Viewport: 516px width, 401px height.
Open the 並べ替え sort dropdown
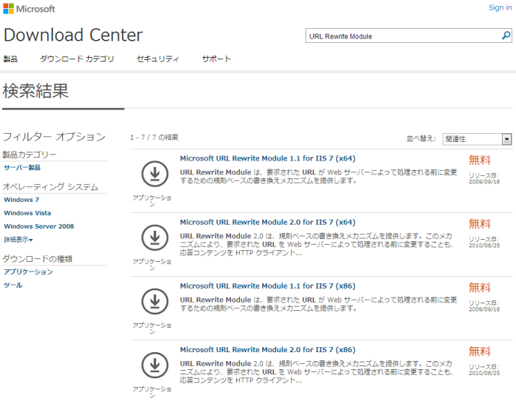pyautogui.click(x=478, y=139)
